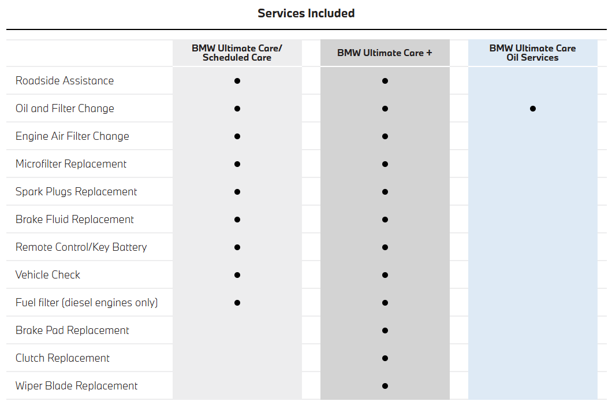Screen dimensions: 612x401
Task: Click the Remote Control/Key Battery label
Action: [81, 247]
